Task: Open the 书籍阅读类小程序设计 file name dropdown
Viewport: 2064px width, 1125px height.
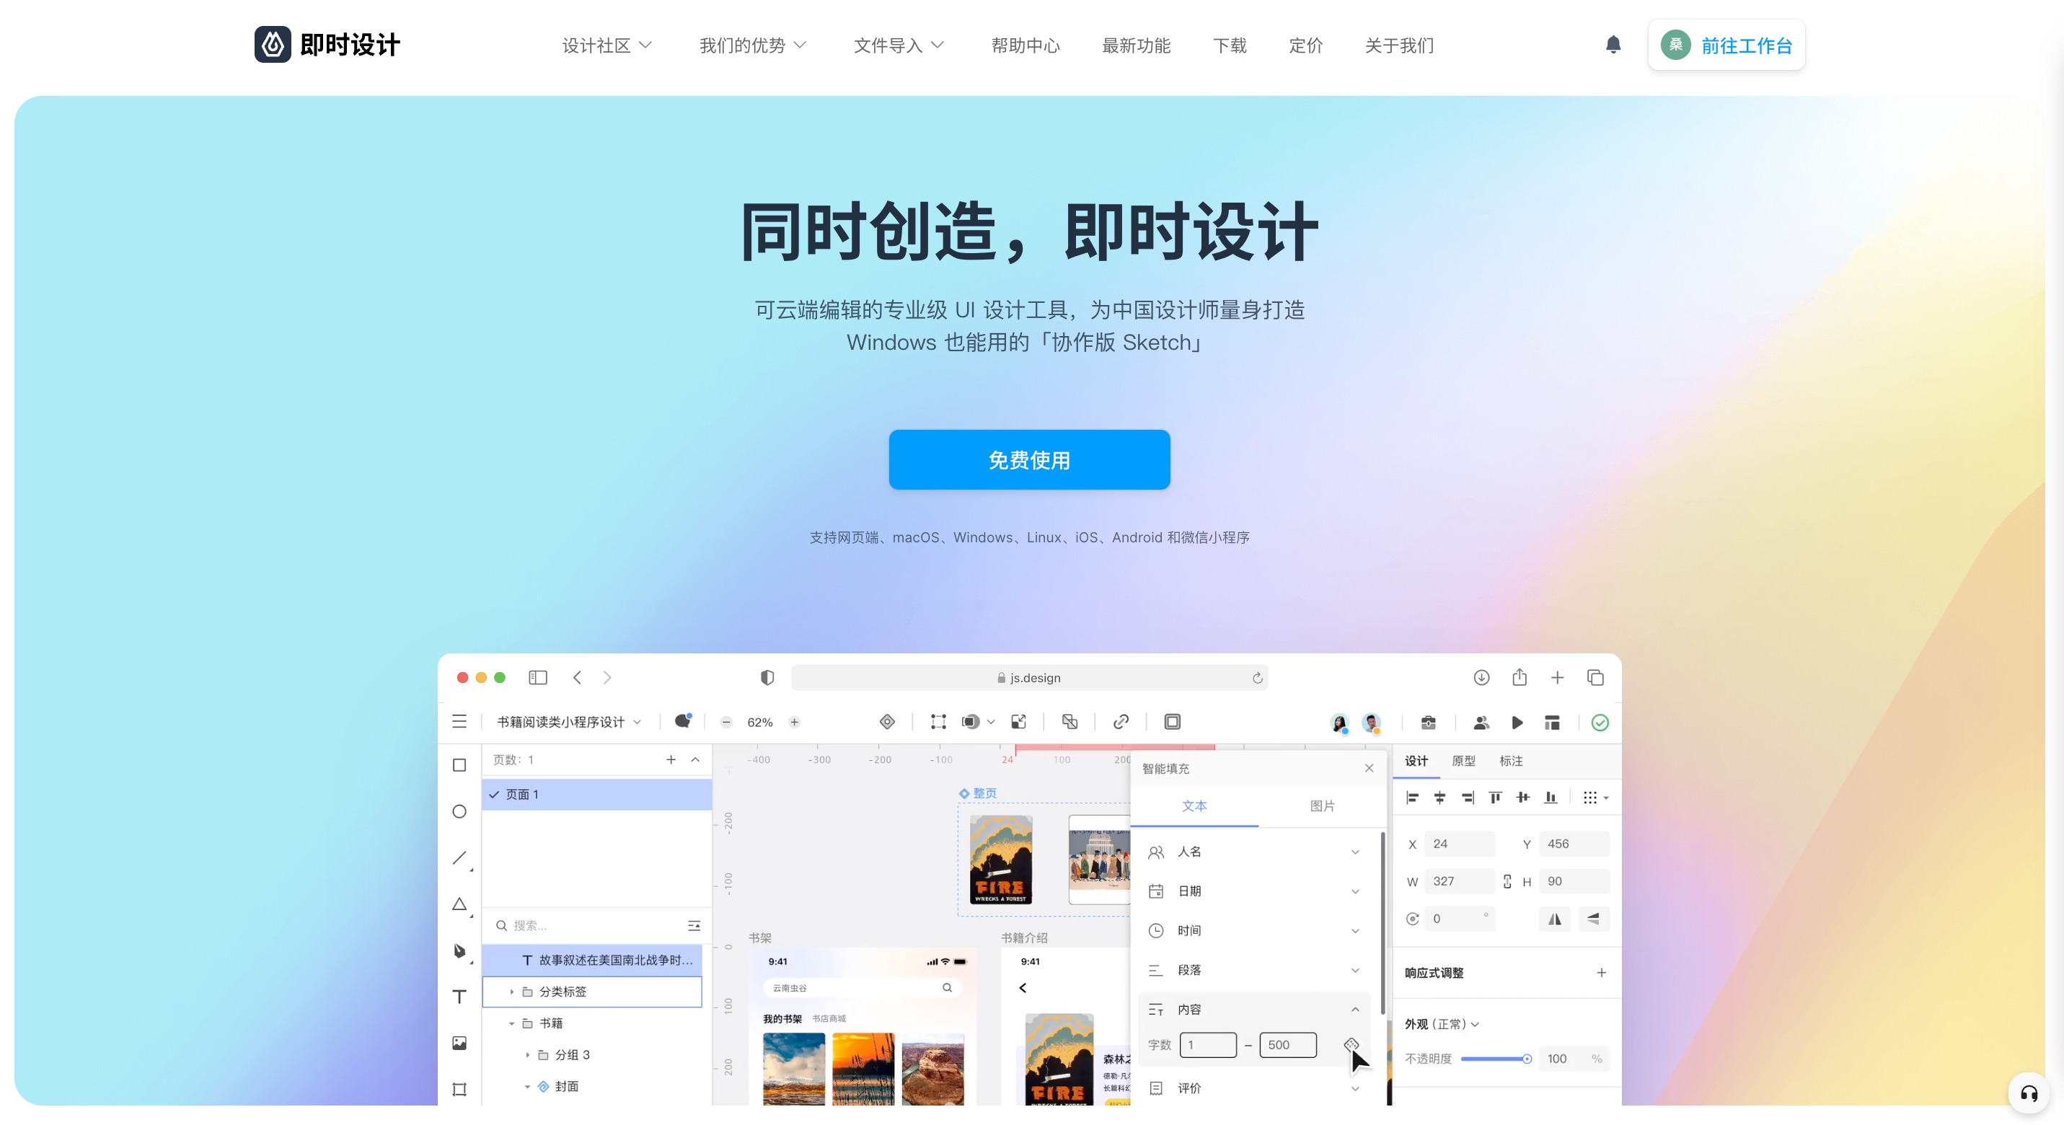Action: [x=569, y=721]
